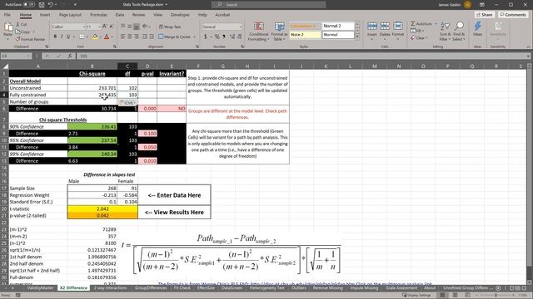Click the Comma Style icon
The height and width of the screenshot is (299, 533).
224,37
